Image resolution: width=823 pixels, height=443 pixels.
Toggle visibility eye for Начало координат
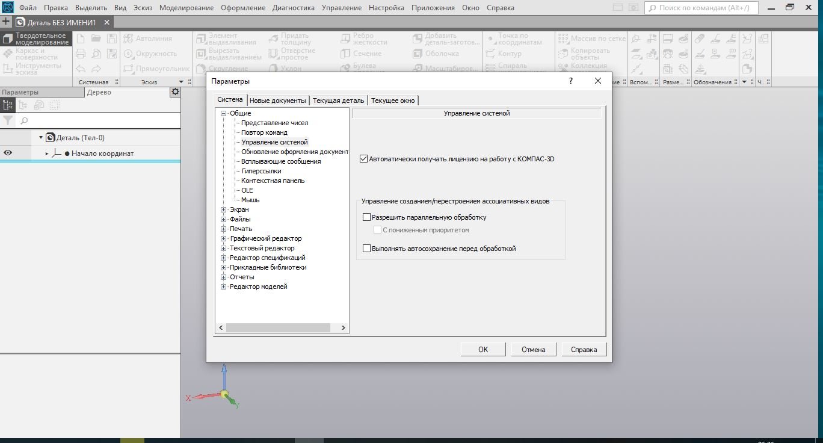[x=8, y=153]
